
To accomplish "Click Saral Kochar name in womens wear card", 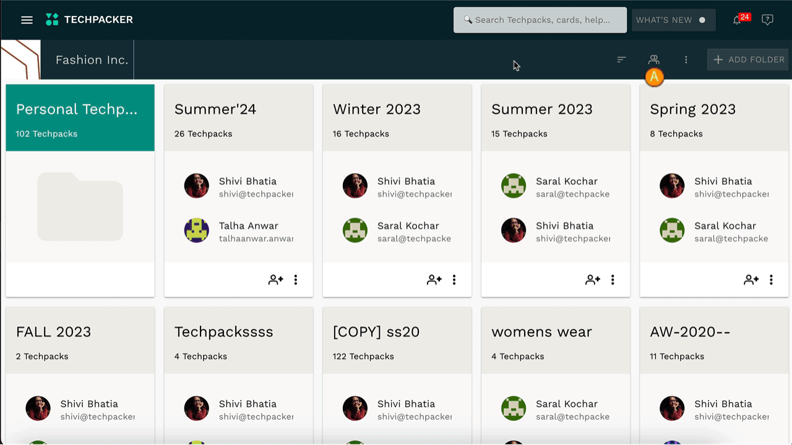I will [x=567, y=404].
